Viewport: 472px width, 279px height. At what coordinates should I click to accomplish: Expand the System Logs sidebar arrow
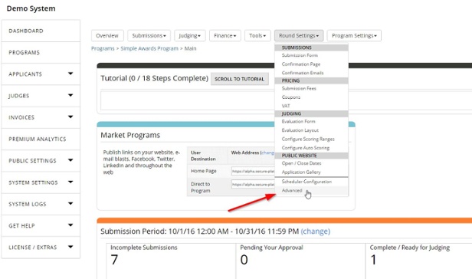click(x=70, y=204)
